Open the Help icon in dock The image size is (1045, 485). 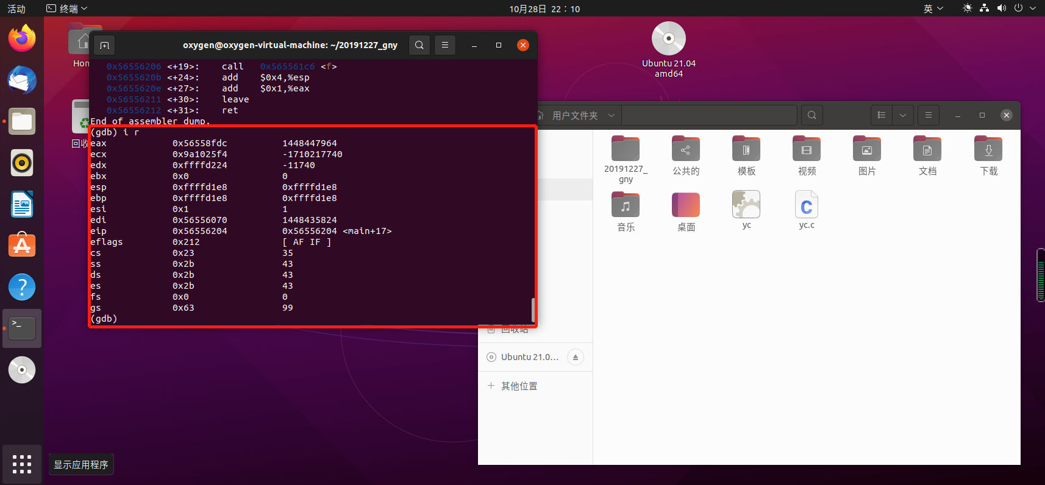[x=22, y=287]
